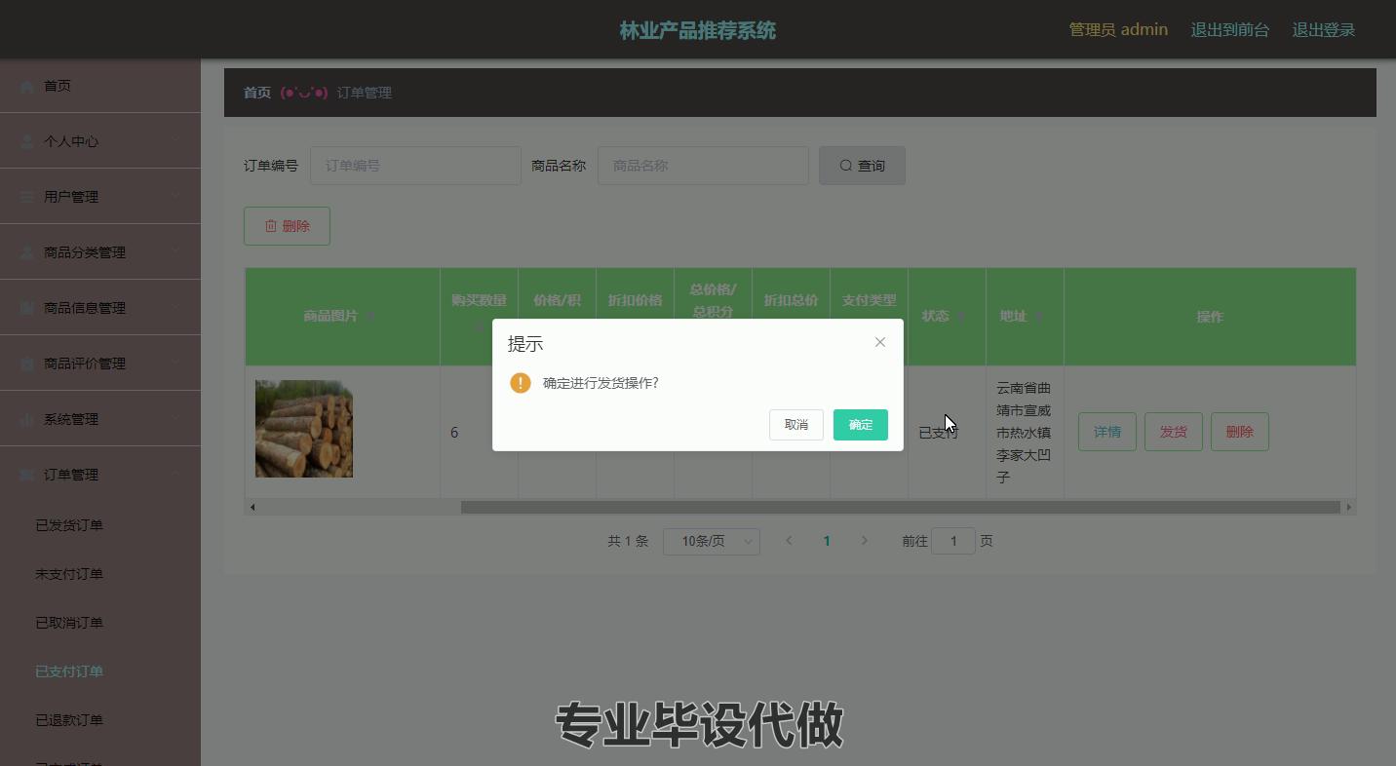Image resolution: width=1396 pixels, height=766 pixels.
Task: Click the icon beside 商品评价管理
Action: pos(27,364)
